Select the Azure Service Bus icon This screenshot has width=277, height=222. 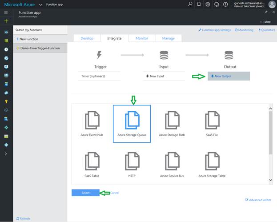pos(172,161)
